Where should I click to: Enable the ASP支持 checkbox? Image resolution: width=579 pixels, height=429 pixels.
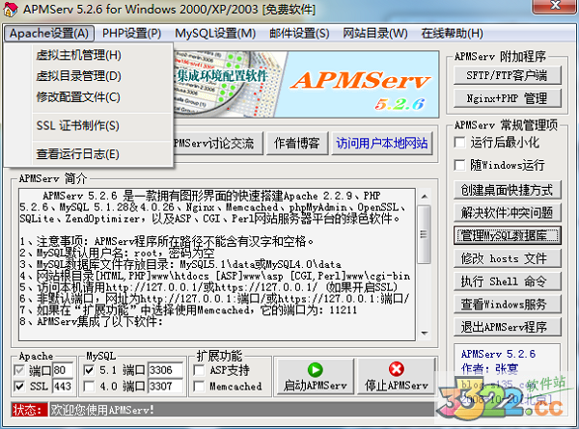[199, 370]
